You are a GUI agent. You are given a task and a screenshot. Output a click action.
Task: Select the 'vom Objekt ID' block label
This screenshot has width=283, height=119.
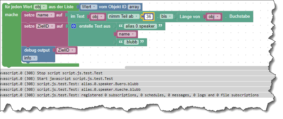coord(113,7)
